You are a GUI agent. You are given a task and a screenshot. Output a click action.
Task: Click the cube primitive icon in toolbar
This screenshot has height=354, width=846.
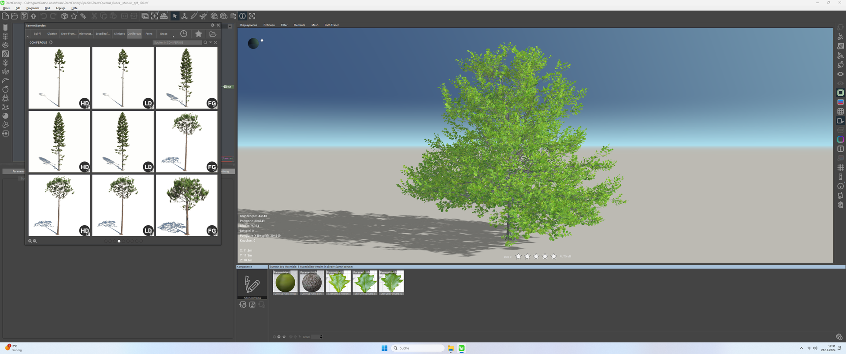click(x=64, y=16)
